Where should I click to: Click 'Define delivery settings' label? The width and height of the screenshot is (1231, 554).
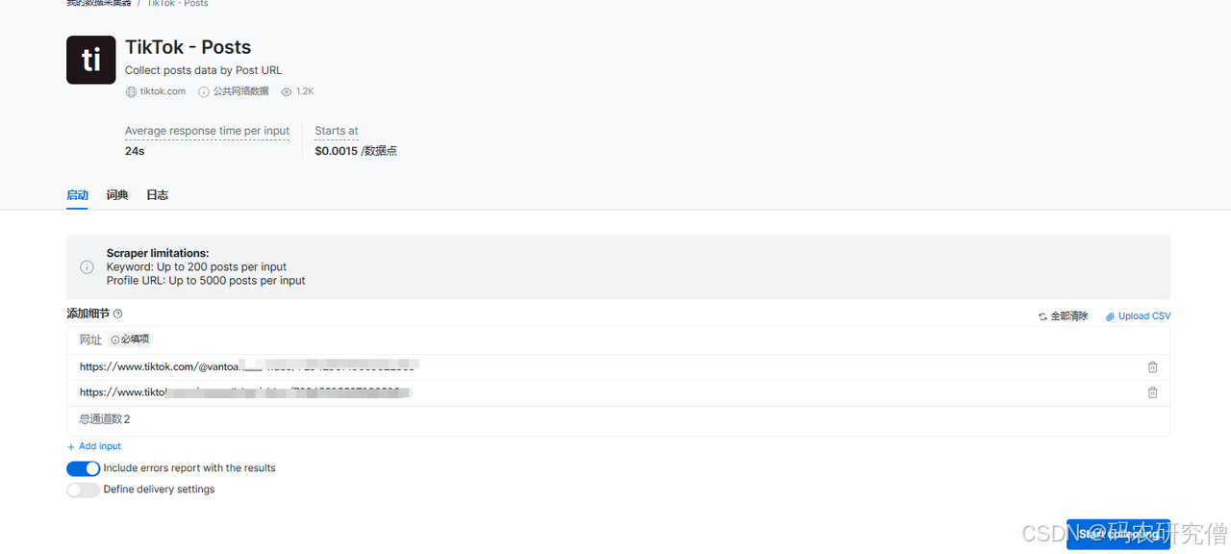(159, 490)
